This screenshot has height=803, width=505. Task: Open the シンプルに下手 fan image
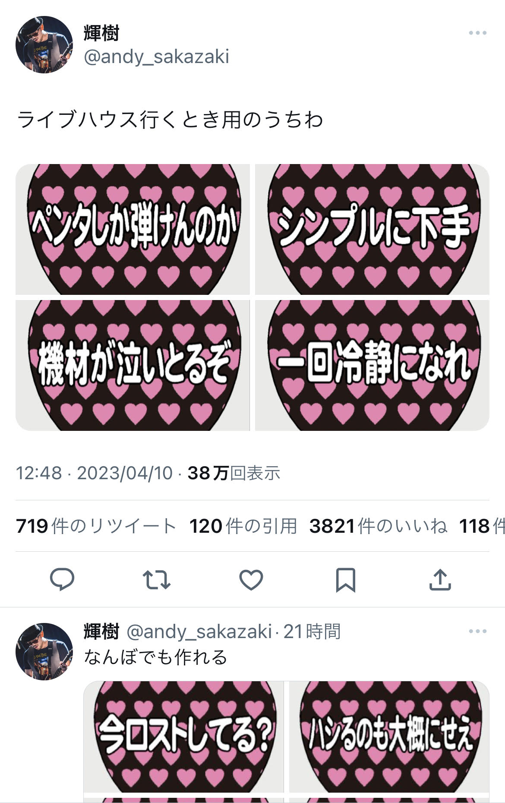click(x=372, y=229)
